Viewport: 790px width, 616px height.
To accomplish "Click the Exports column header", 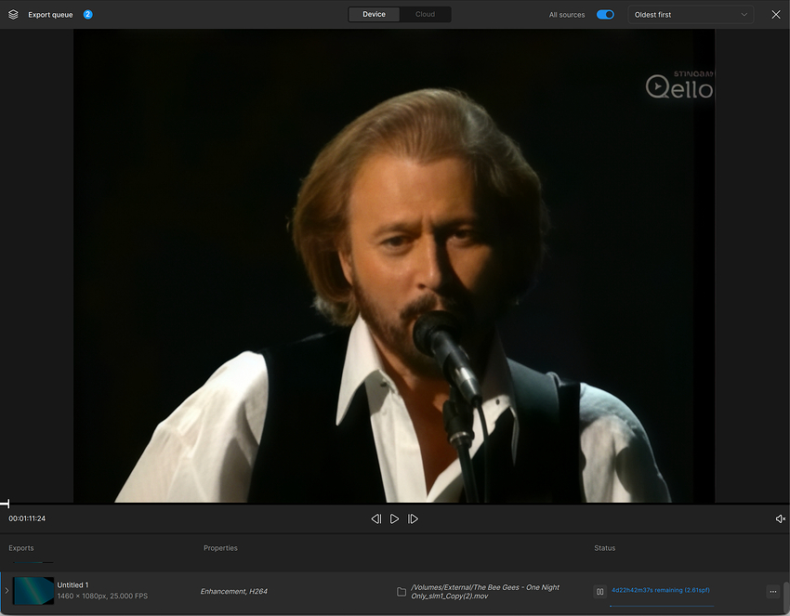I will click(21, 548).
